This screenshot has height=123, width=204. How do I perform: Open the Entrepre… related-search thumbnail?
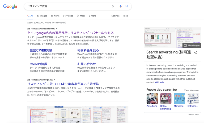point(193,98)
